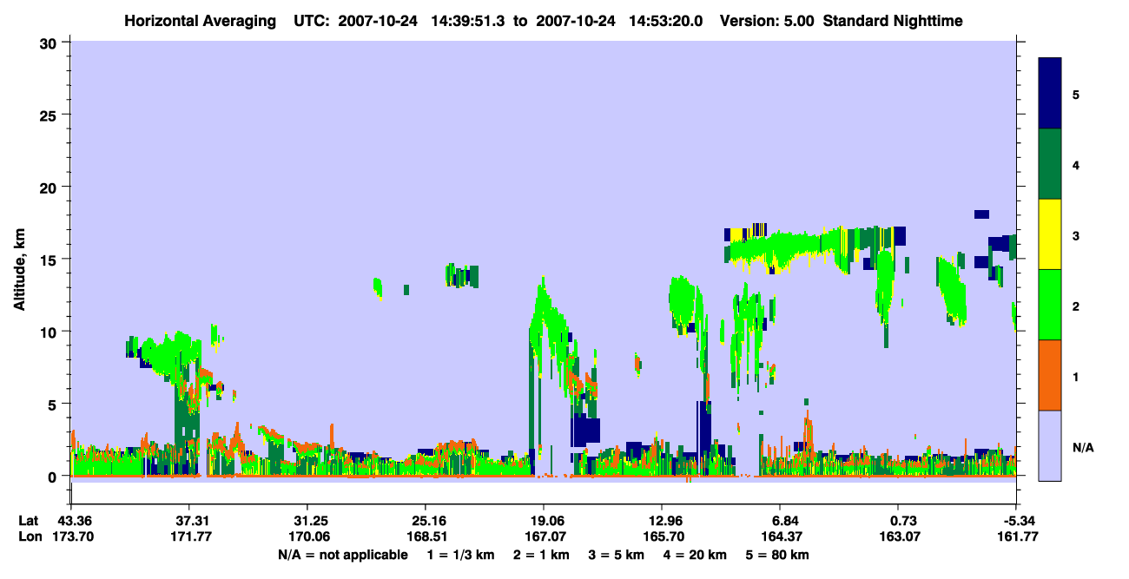Click the color bar label '4'
This screenshot has height=579, width=1129.
click(1075, 164)
